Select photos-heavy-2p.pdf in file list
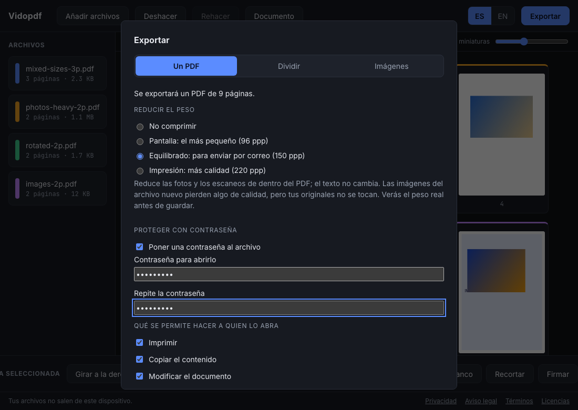Viewport: 578px width, 410px height. coord(57,112)
